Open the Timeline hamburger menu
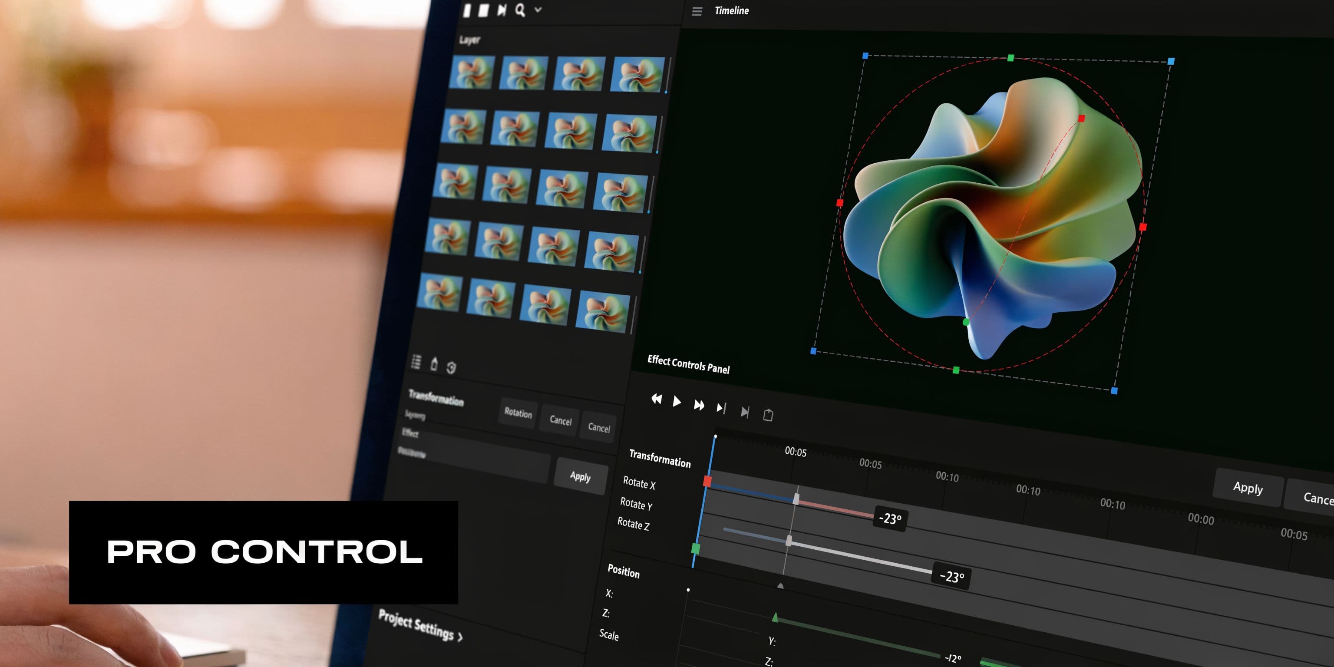1334x667 pixels. [697, 10]
